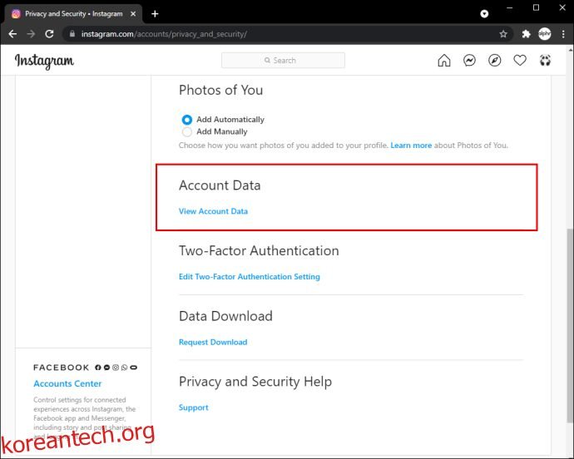Image resolution: width=574 pixels, height=459 pixels.
Task: Open profile avatar in Instagram header
Action: click(x=545, y=61)
